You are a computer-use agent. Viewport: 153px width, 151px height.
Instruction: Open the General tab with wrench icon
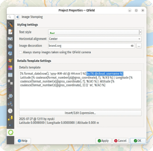click(x=10, y=25)
